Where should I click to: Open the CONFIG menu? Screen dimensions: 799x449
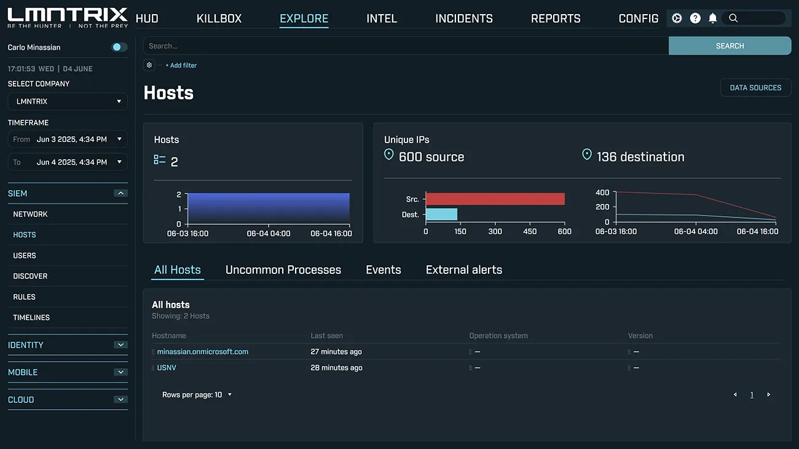(x=639, y=18)
